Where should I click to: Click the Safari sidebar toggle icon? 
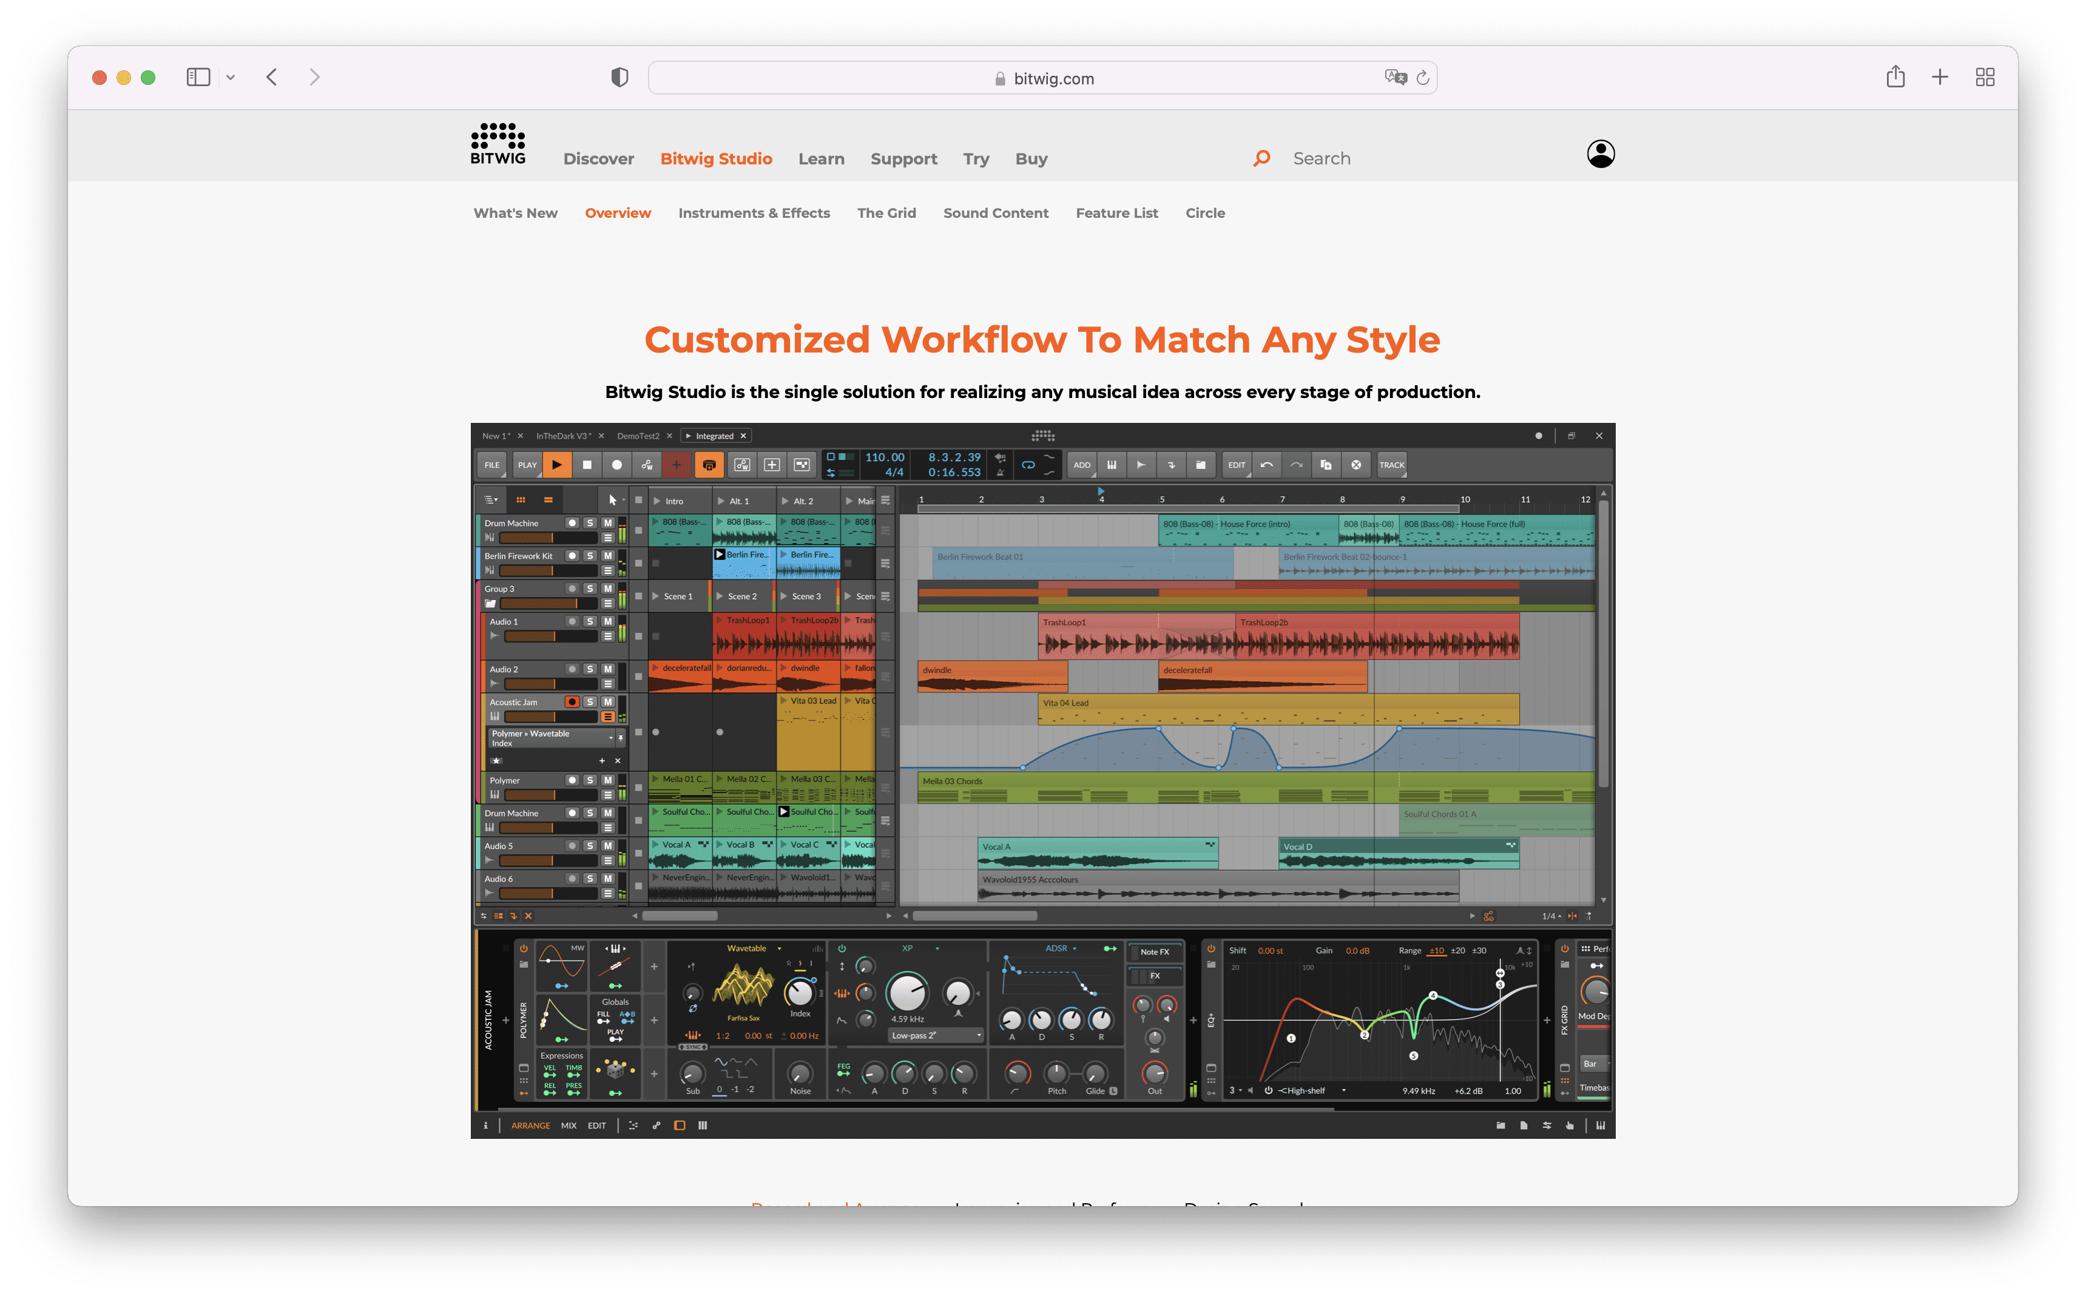[x=198, y=77]
